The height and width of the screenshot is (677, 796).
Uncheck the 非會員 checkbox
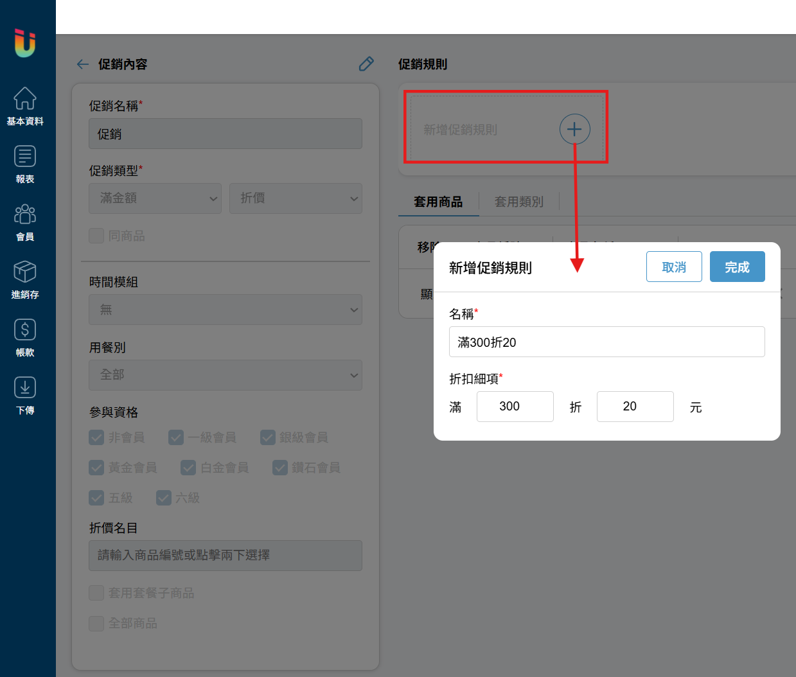coord(96,437)
